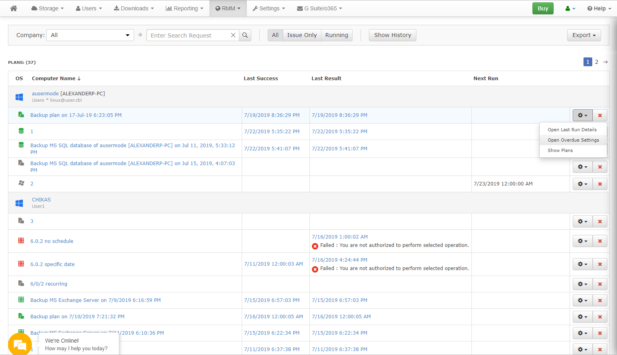Click the Home icon in the navigation bar
Image resolution: width=617 pixels, height=355 pixels.
pos(14,8)
